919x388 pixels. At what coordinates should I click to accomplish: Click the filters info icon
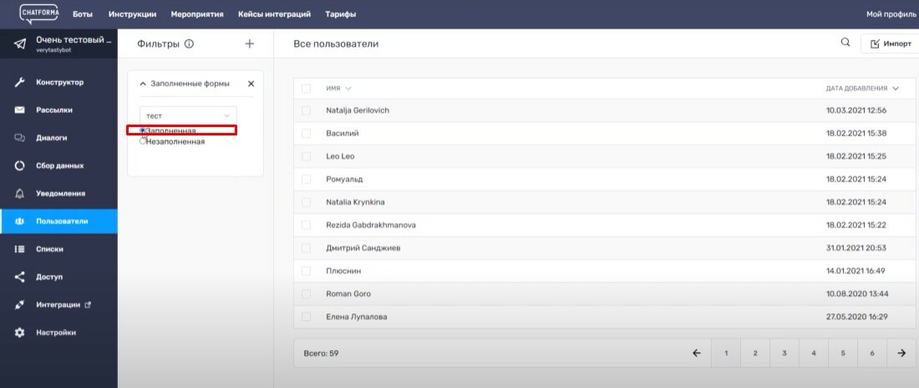(x=189, y=44)
